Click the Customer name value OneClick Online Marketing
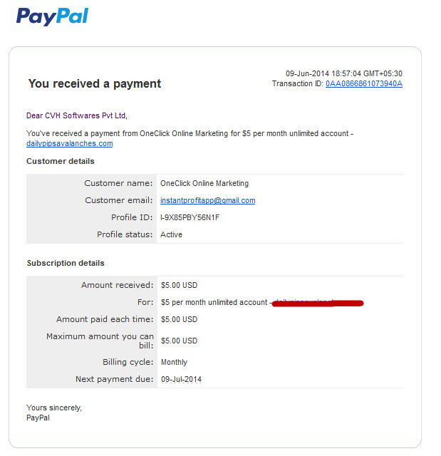 click(x=204, y=184)
